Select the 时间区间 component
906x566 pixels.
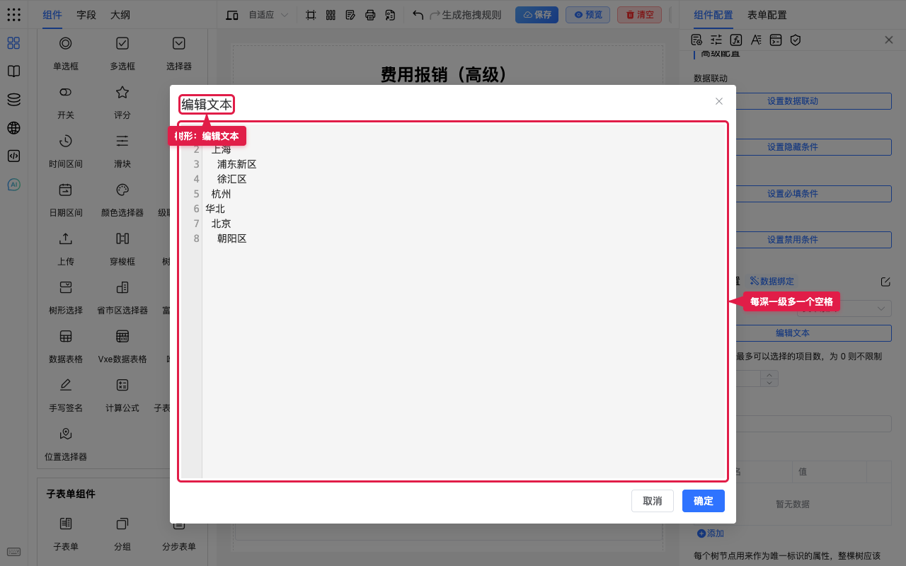point(66,151)
